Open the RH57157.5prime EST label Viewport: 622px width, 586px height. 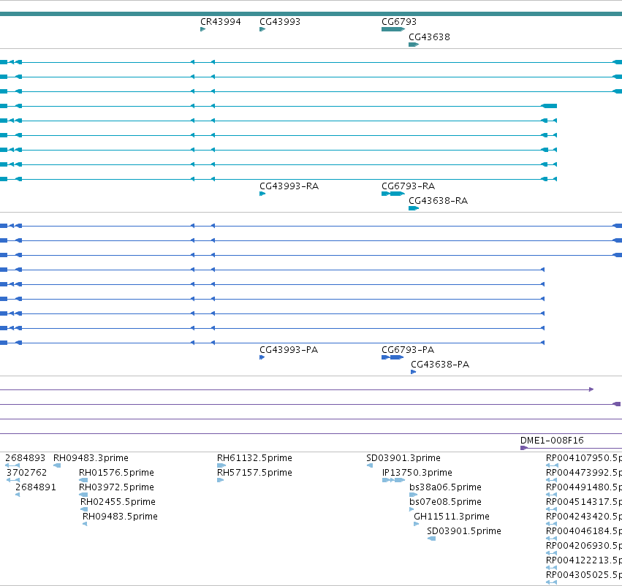(x=254, y=473)
